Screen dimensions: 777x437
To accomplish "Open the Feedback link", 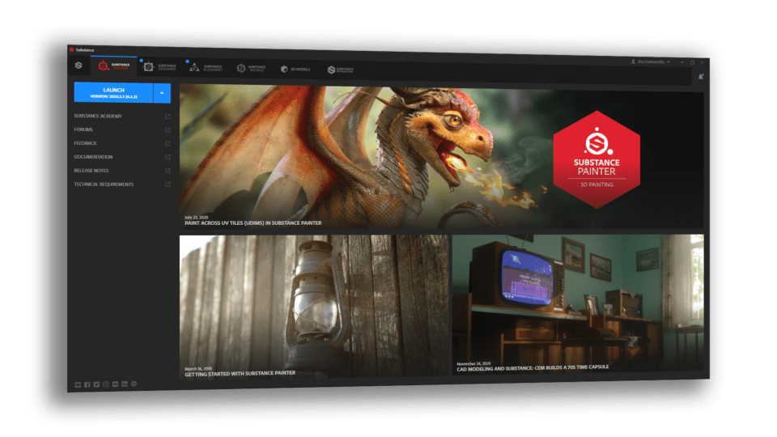I will point(85,143).
